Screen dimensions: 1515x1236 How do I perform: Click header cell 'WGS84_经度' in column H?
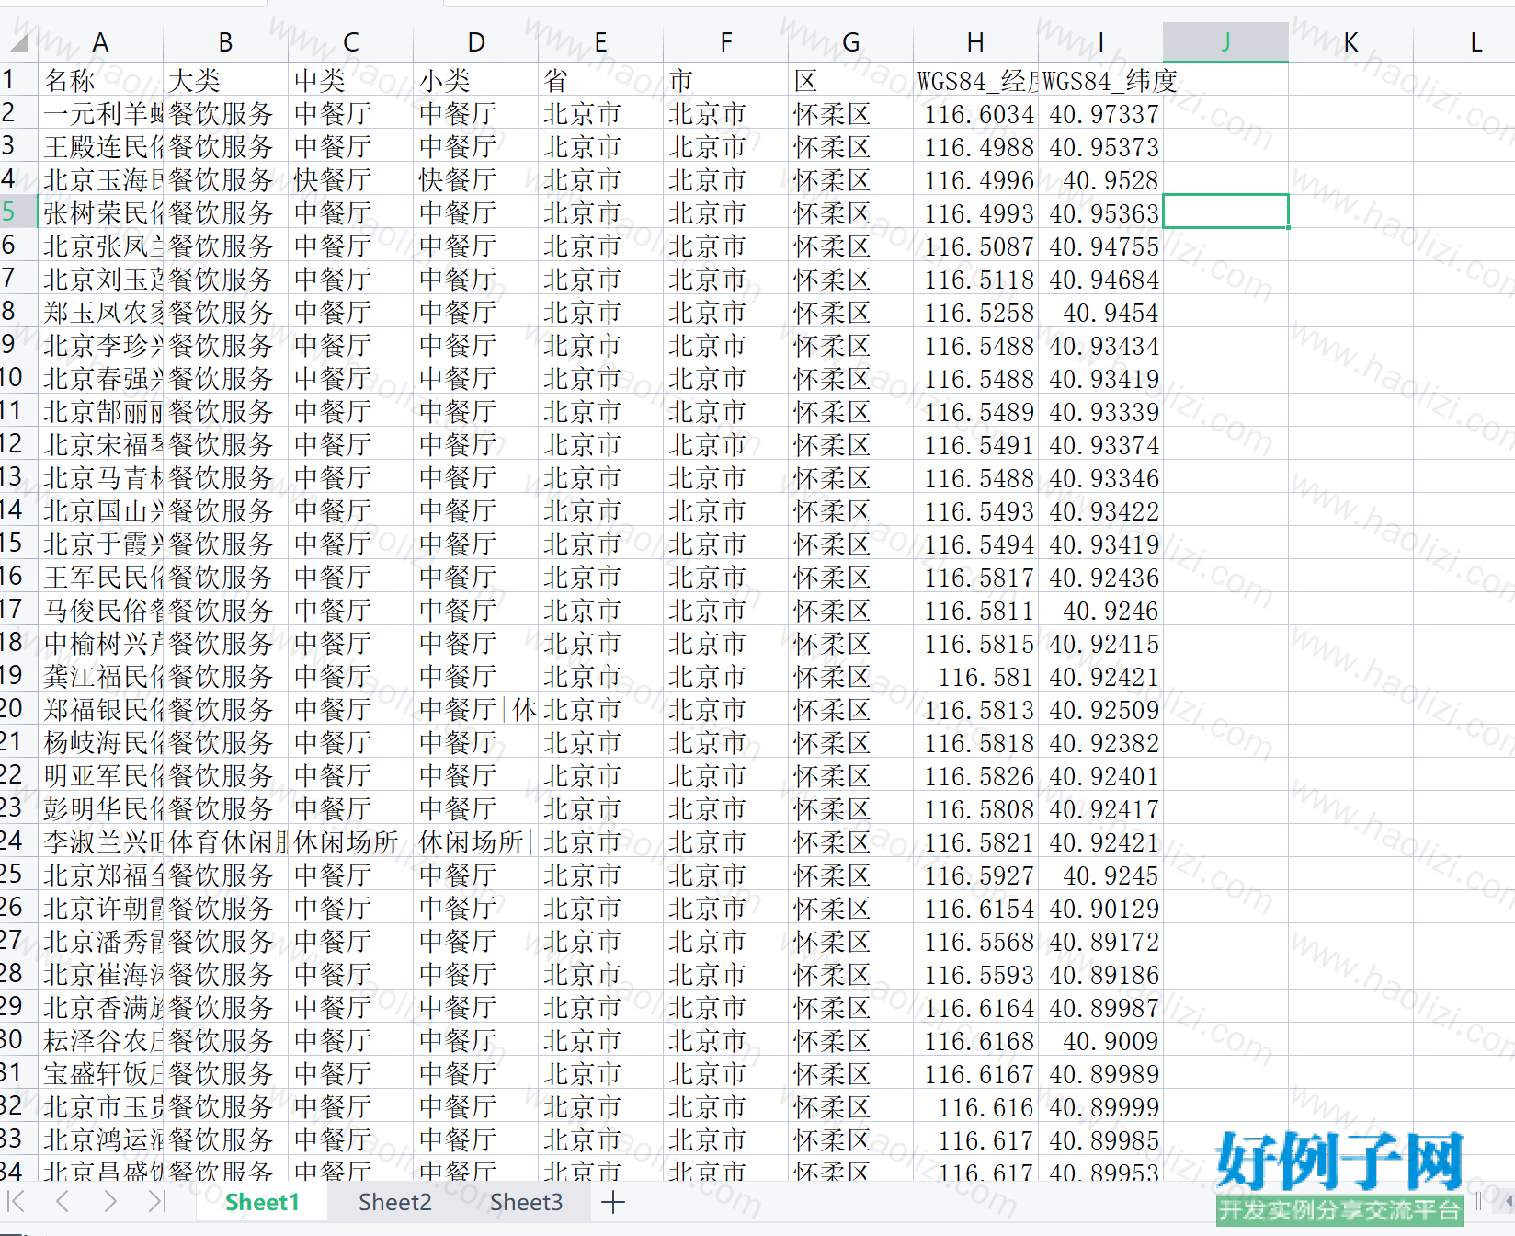click(975, 80)
